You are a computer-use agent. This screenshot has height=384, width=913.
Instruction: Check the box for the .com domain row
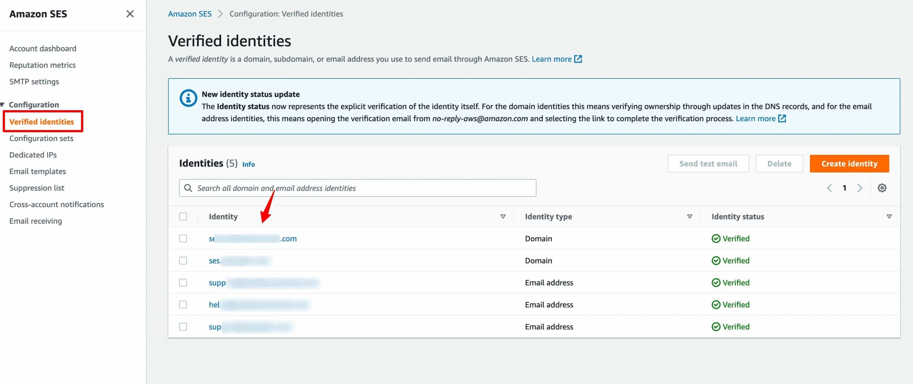183,239
